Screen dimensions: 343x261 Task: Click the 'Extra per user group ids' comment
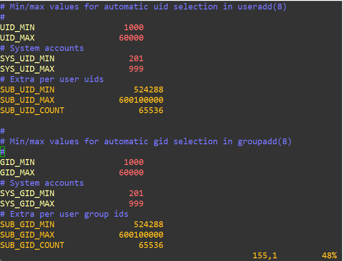tap(64, 214)
